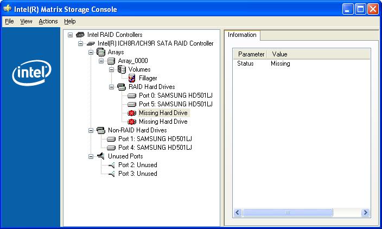
Task: Select the Volumes label
Action: 139,69
